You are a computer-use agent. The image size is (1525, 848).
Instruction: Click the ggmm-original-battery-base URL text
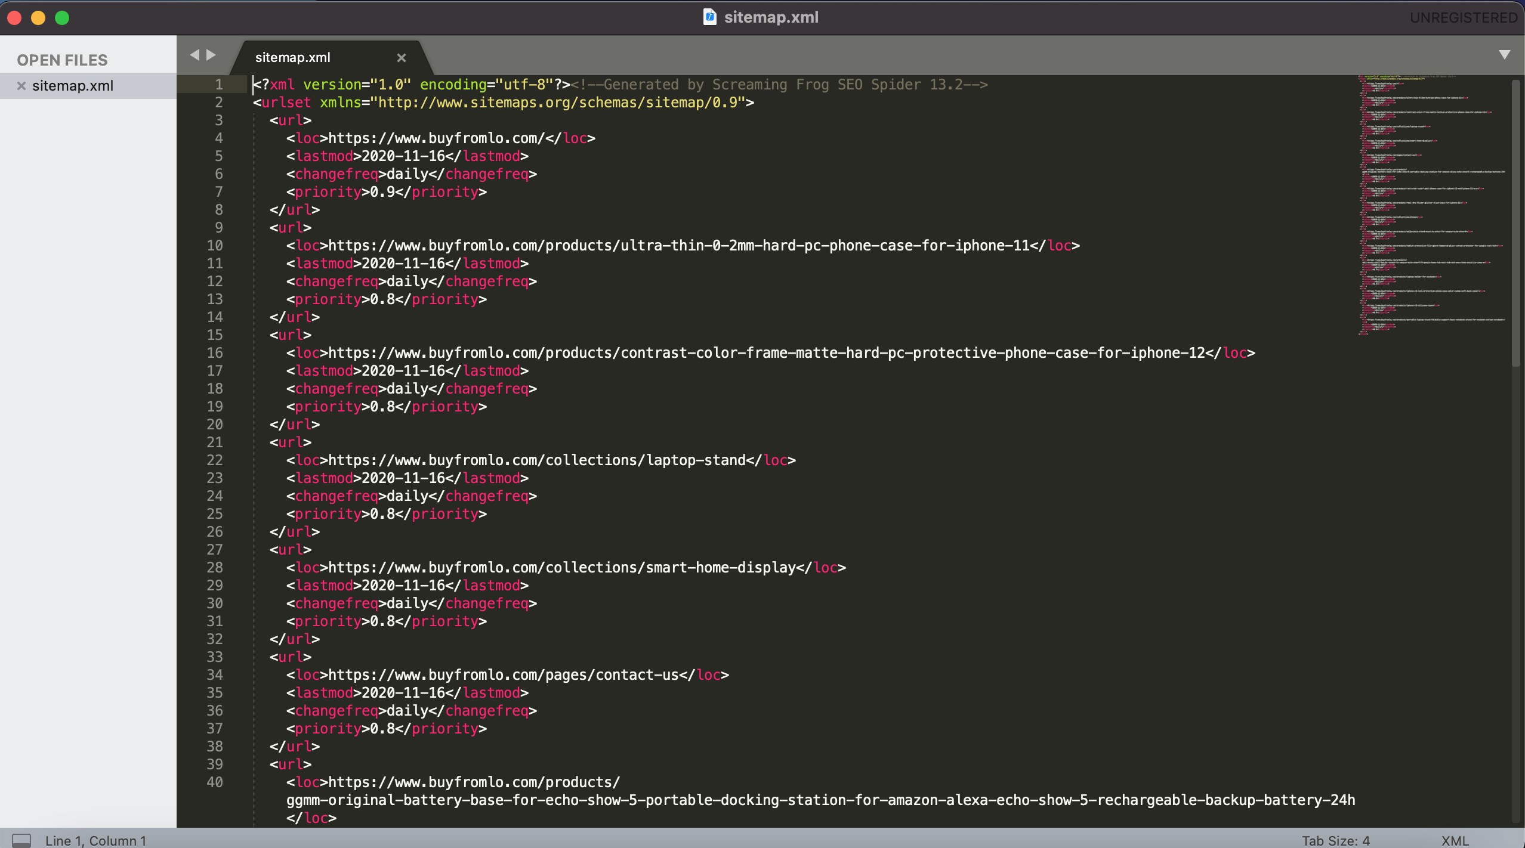[821, 800]
